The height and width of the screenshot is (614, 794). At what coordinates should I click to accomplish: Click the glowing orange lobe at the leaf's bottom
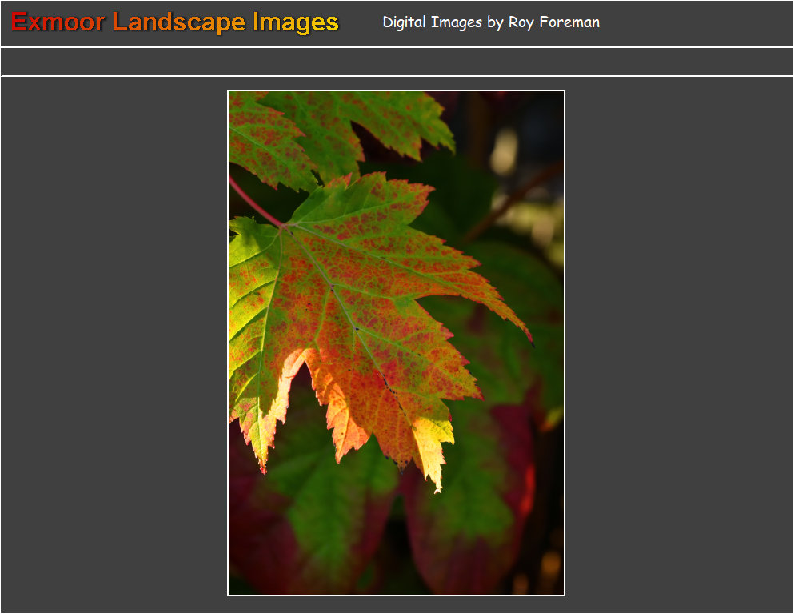[340, 408]
